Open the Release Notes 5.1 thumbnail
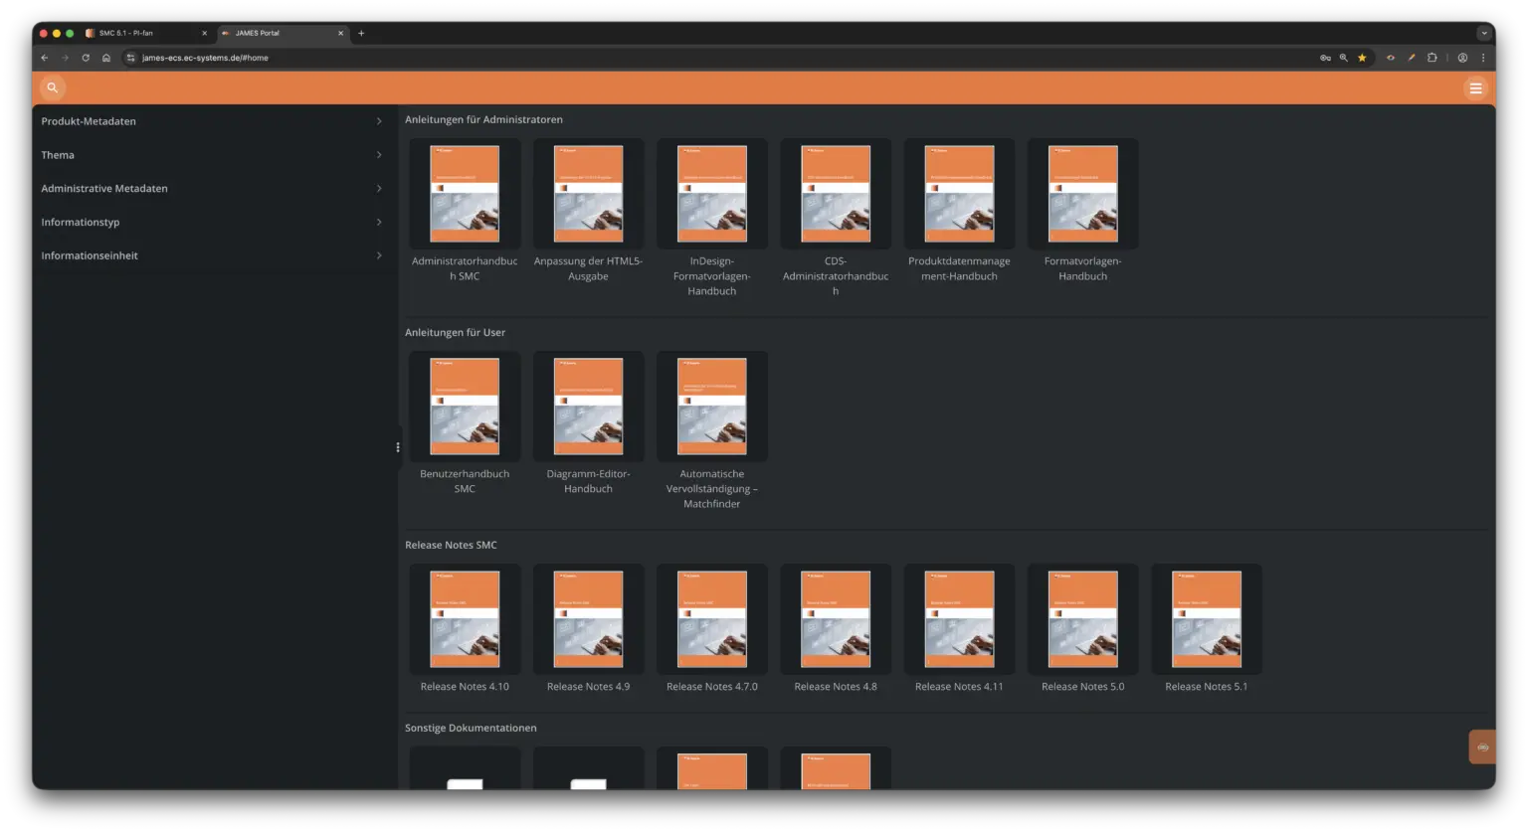Viewport: 1528px width, 832px height. [x=1206, y=619]
